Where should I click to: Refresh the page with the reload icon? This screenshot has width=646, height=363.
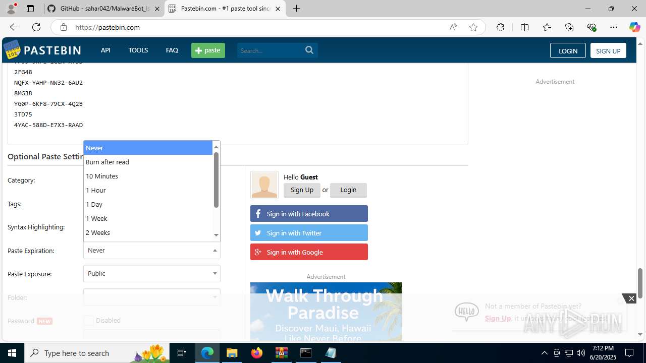[x=36, y=27]
